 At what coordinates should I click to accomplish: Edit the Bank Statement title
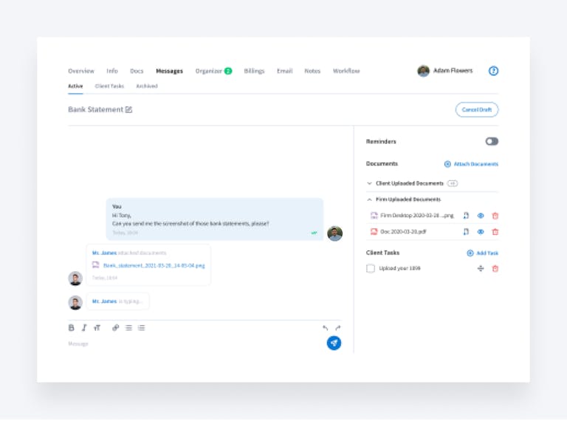coord(128,110)
